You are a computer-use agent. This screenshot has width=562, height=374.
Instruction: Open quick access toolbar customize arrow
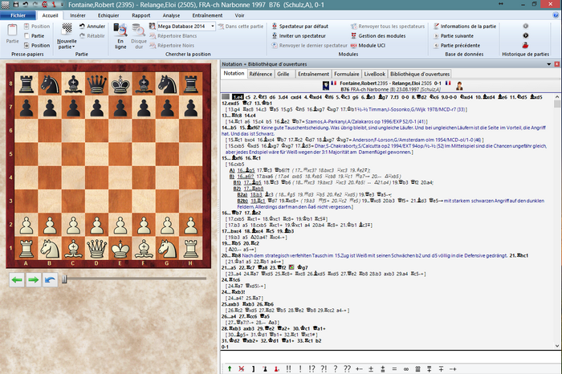coord(62,5)
